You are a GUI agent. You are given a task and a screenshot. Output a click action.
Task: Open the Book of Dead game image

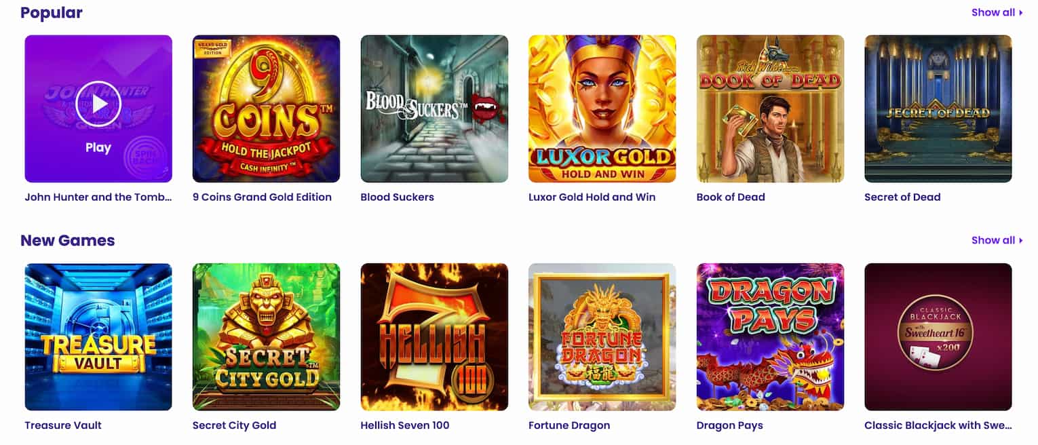(770, 109)
